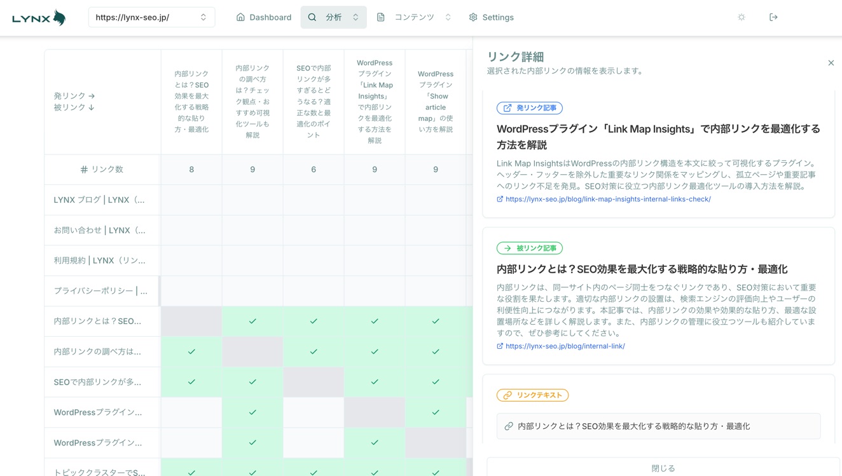This screenshot has width=842, height=476.
Task: Open Settings via the gear icon
Action: click(472, 17)
